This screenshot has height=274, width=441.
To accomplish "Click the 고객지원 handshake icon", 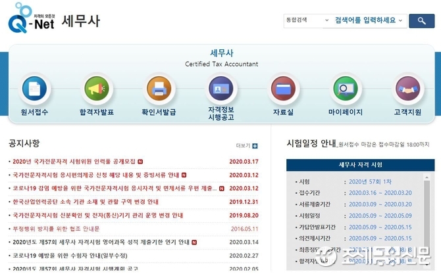I will tap(408, 89).
